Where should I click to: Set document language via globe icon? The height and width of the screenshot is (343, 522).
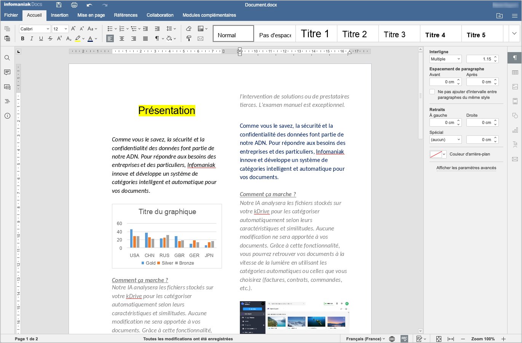click(392, 339)
